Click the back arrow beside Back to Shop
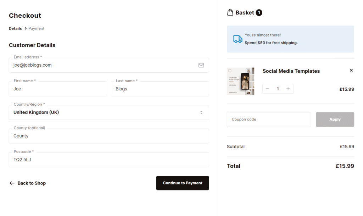 point(11,183)
